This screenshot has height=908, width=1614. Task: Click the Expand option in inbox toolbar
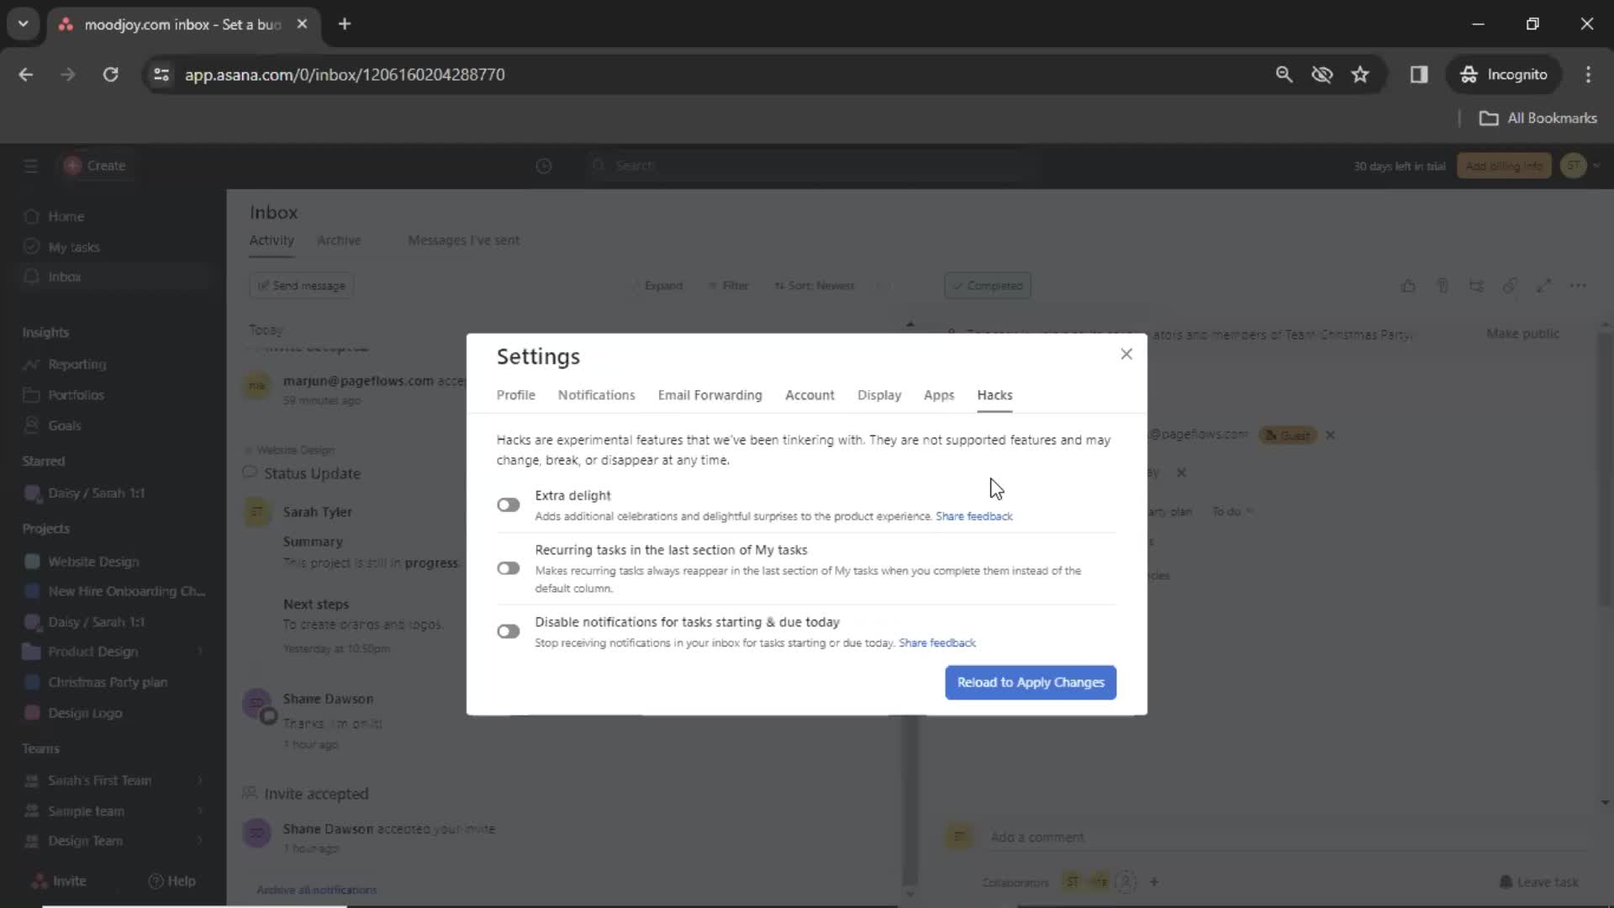pyautogui.click(x=657, y=286)
